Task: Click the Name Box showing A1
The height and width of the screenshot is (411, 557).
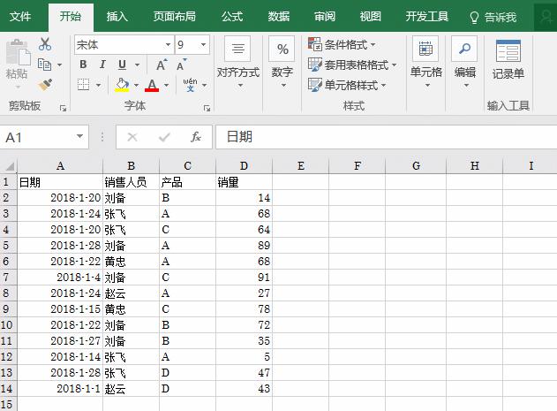Action: coord(37,137)
